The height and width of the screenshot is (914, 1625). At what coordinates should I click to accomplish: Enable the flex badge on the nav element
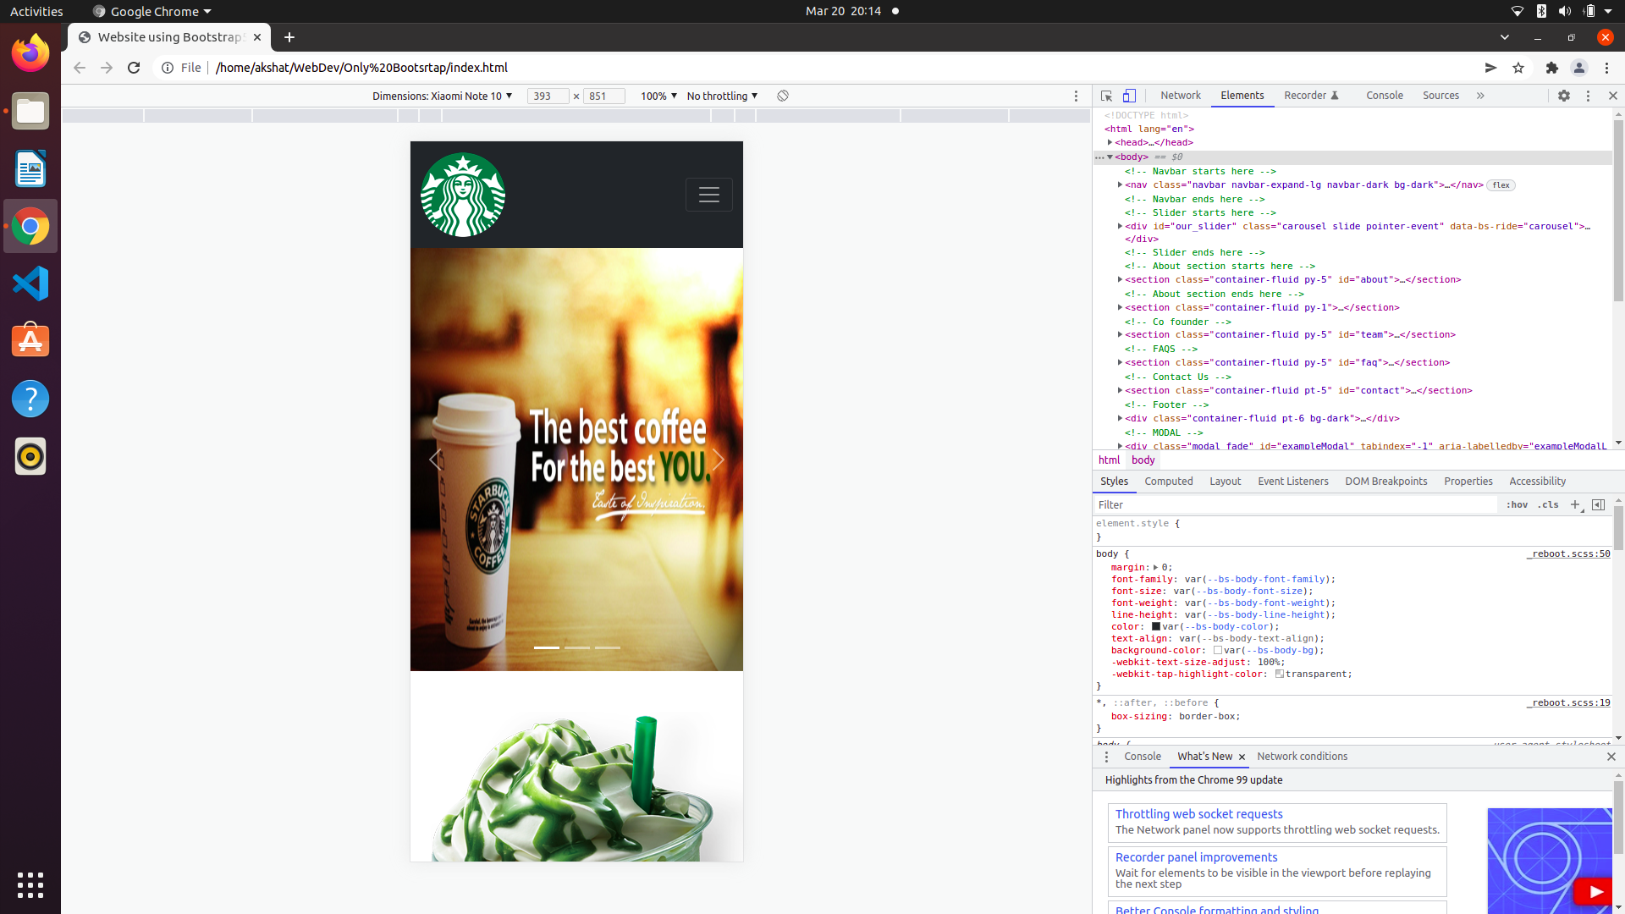point(1500,185)
